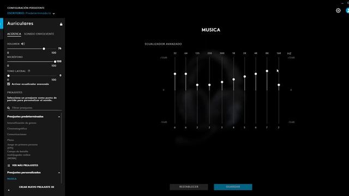This screenshot has height=196, width=349.
Task: Click the grid icon beside Ver más preajustes
Action: [x=9, y=166]
